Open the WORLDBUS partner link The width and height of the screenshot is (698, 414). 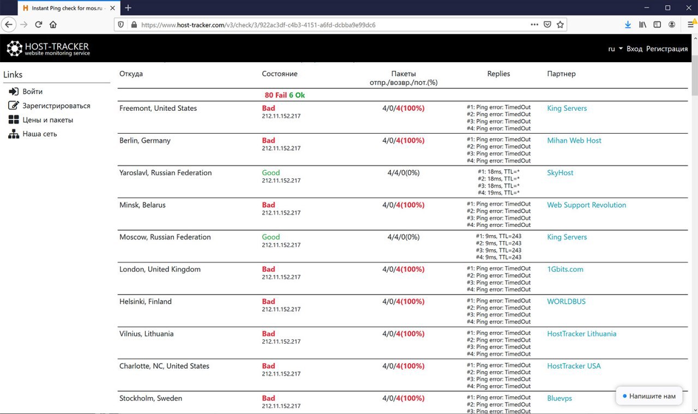pos(566,301)
